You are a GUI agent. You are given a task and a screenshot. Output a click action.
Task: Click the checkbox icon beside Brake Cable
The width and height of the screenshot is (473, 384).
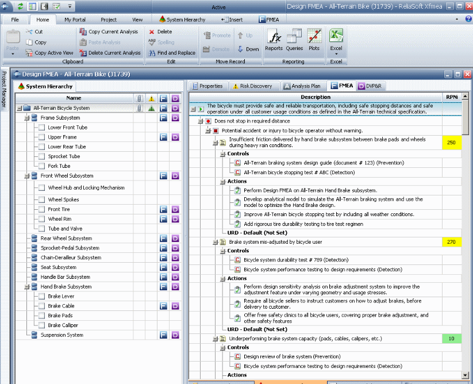point(42,306)
